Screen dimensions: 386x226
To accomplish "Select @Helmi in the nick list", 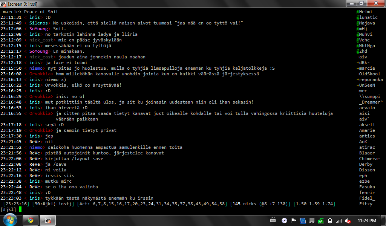I will [365, 12].
